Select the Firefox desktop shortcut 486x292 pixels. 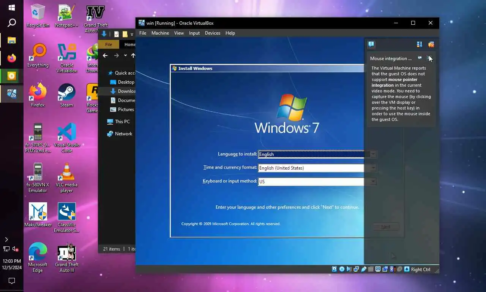(38, 95)
